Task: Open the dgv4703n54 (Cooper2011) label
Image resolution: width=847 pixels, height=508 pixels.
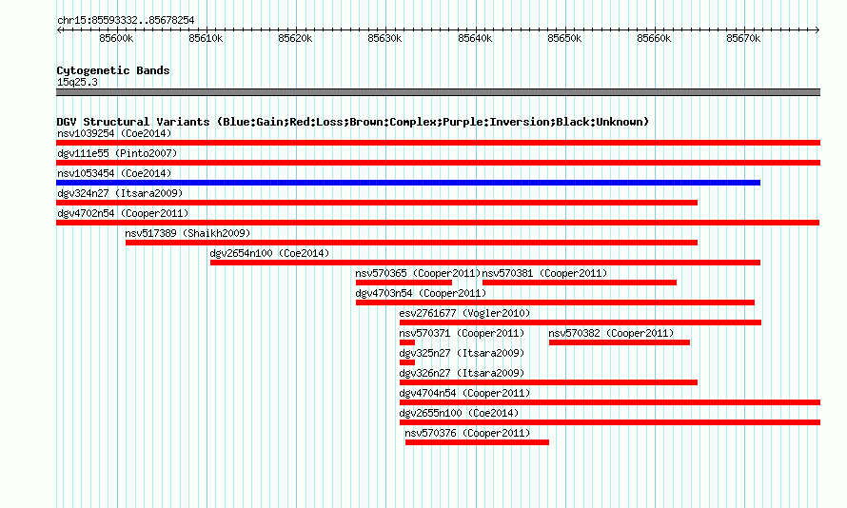Action: [421, 293]
